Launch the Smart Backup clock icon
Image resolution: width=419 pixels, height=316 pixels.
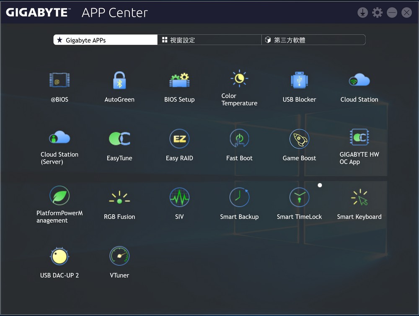coord(239,197)
